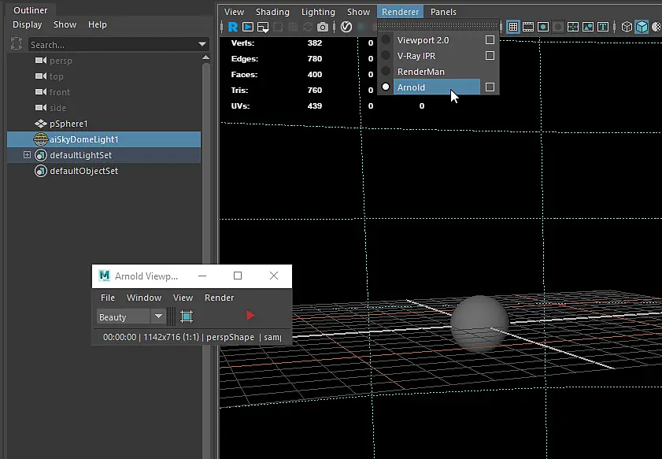This screenshot has height=459, width=662.
Task: Open Viewport 2.0 options box
Action: [x=490, y=39]
